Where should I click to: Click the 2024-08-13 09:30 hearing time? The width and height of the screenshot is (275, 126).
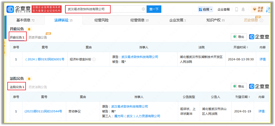click(x=241, y=59)
